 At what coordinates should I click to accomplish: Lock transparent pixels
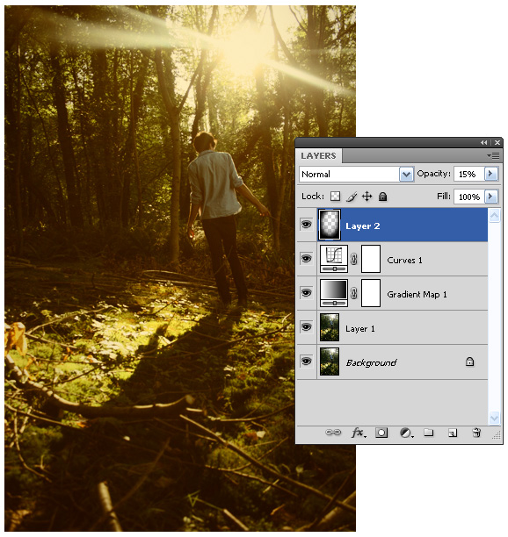pyautogui.click(x=335, y=197)
